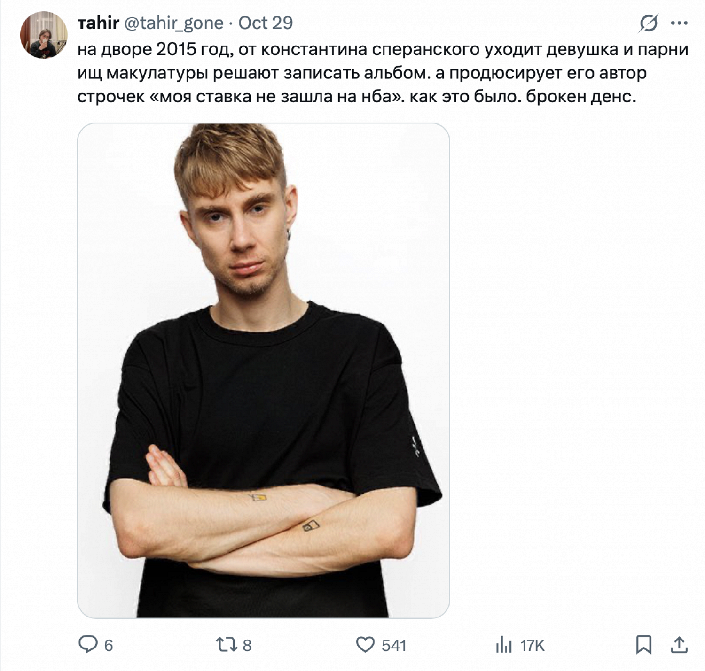
Task: Click the like count "541"
Action: coord(394,645)
